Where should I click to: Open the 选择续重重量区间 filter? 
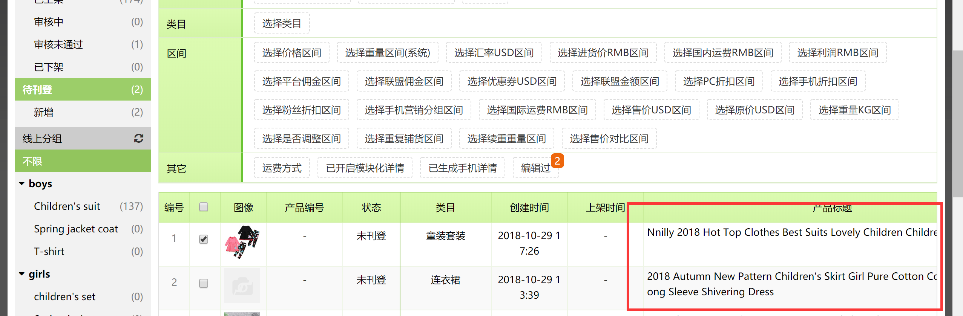click(x=506, y=139)
